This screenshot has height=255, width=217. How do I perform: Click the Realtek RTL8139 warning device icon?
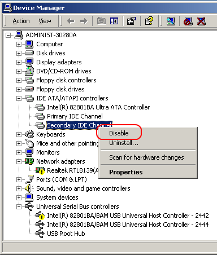pos(40,170)
